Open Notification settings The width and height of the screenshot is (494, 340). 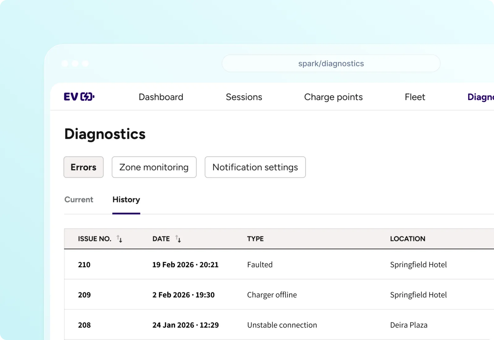point(255,167)
